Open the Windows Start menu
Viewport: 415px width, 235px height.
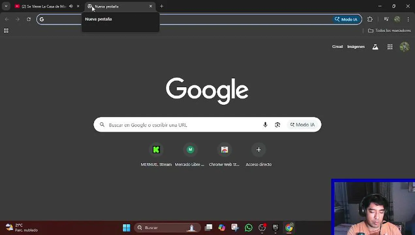[x=127, y=227]
